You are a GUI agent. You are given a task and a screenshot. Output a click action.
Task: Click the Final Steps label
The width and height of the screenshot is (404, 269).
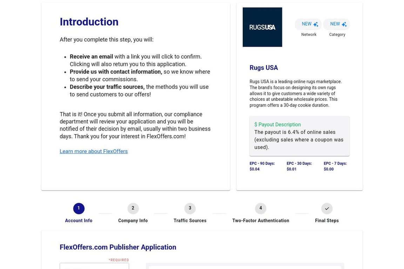point(327,221)
